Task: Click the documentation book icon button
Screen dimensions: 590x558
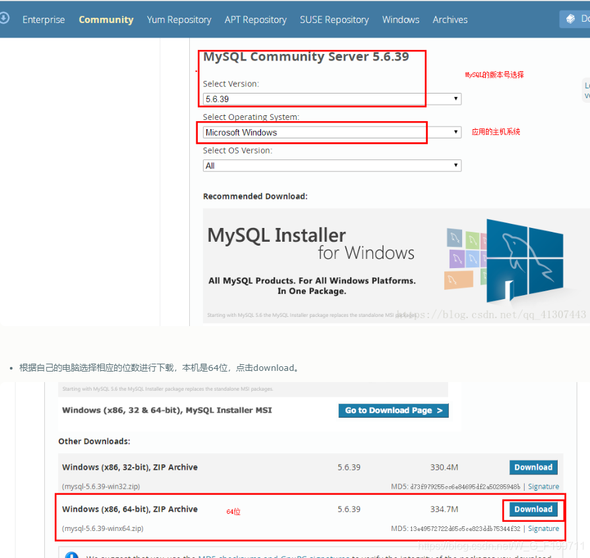Action: (575, 19)
